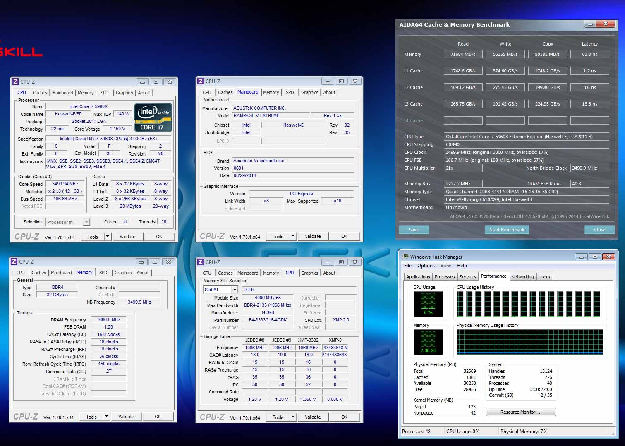
Task: Click CPU-Z icon in Mainboard window title bar
Action: click(201, 82)
